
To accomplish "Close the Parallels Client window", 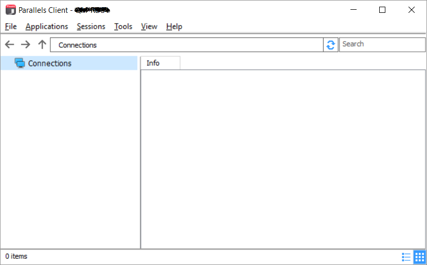I will pos(412,10).
